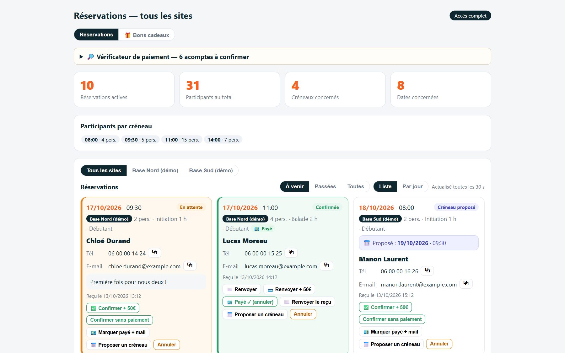Propose a créneau for Chloé Durand
565x353 pixels.
[119, 345]
